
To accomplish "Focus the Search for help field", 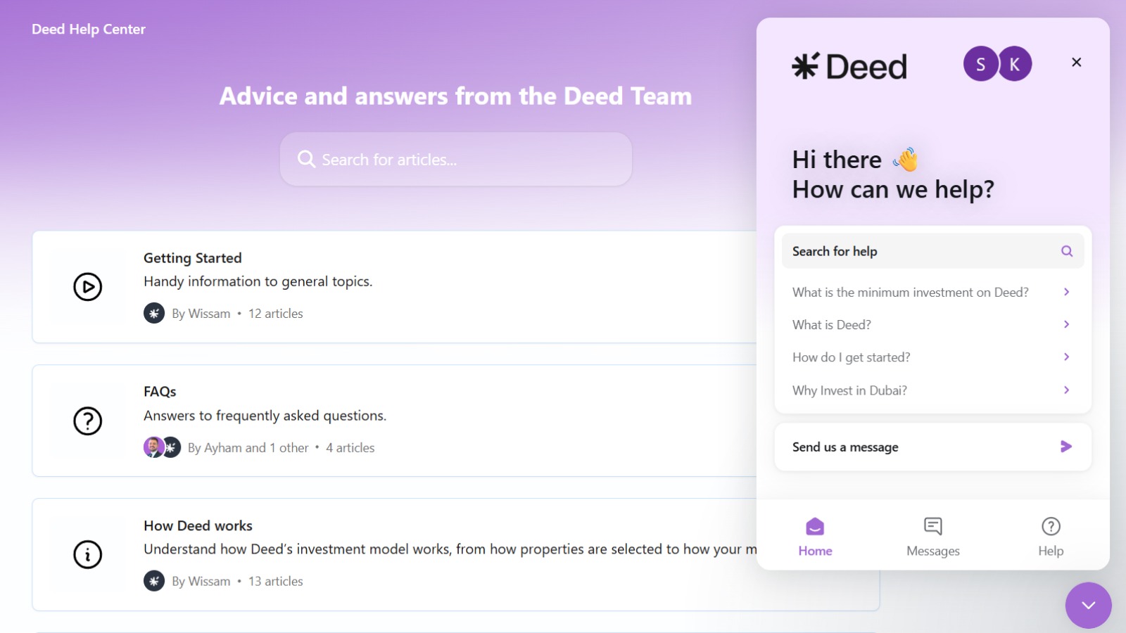I will pos(932,251).
